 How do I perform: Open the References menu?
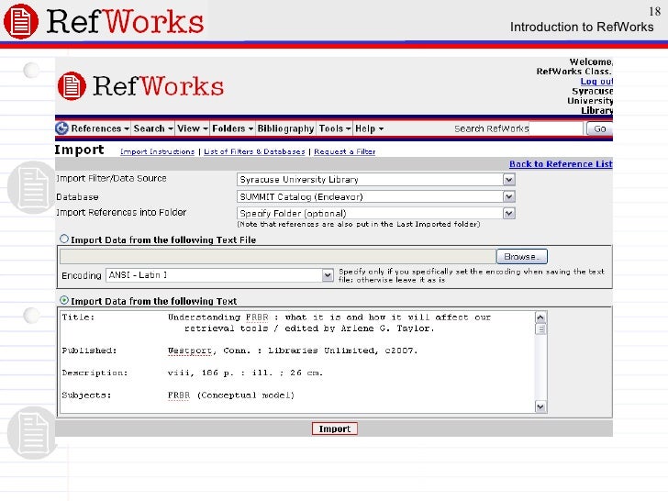click(99, 129)
